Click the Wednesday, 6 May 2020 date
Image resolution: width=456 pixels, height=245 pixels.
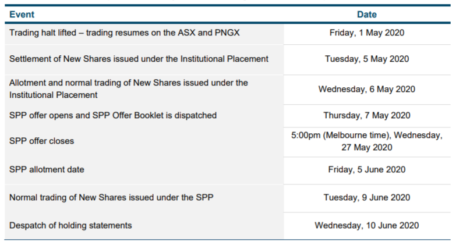click(x=367, y=89)
